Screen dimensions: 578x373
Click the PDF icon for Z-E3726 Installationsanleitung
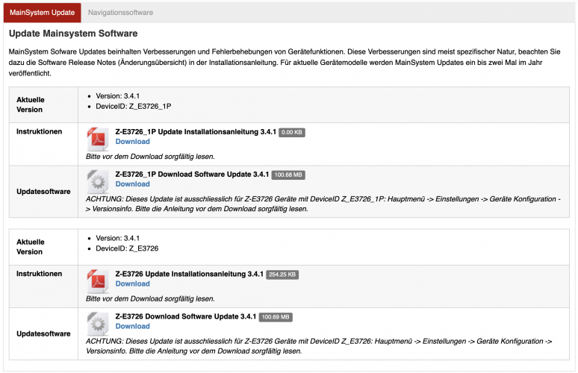(x=99, y=281)
